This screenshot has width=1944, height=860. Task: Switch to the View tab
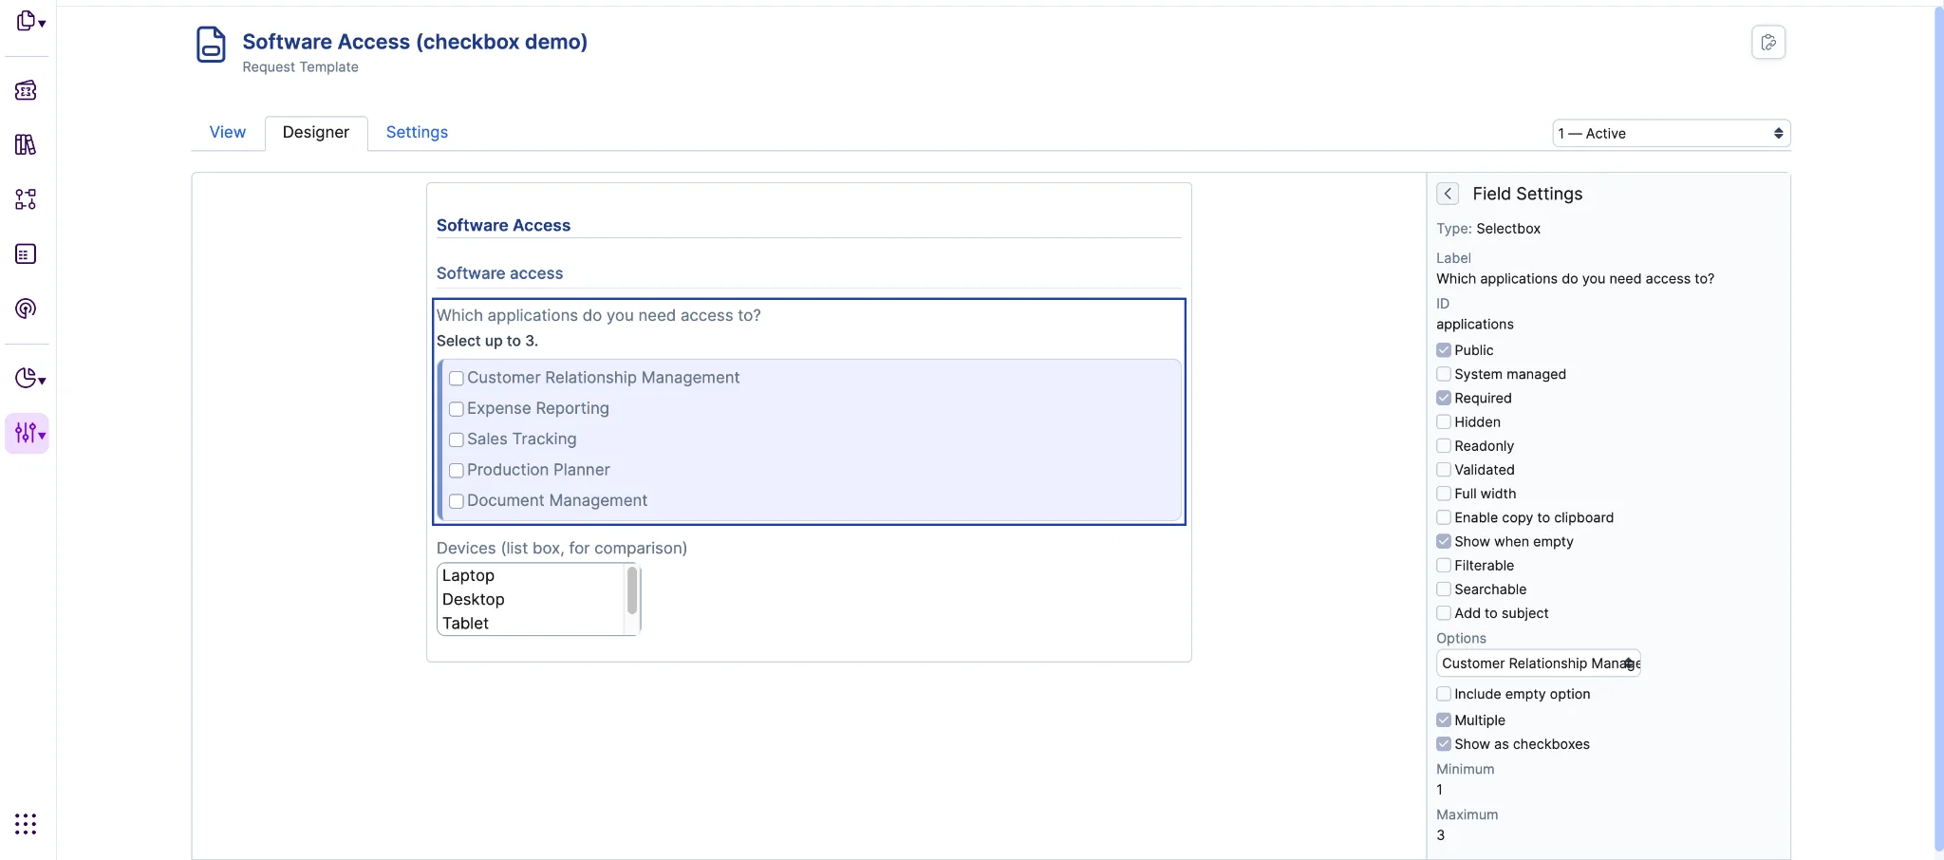tap(228, 132)
